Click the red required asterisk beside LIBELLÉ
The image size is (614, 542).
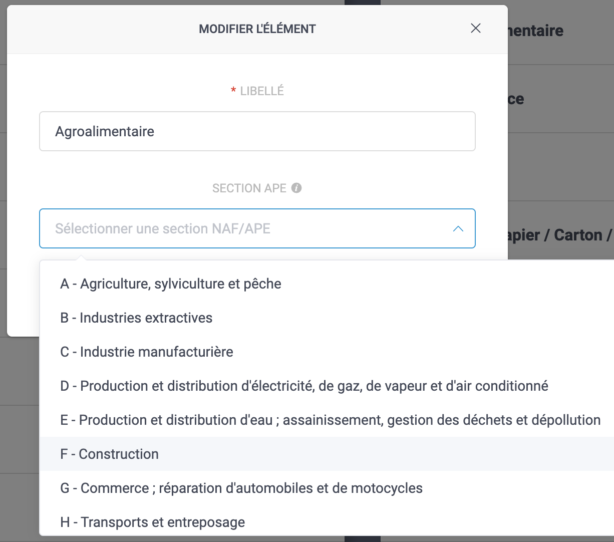(233, 91)
